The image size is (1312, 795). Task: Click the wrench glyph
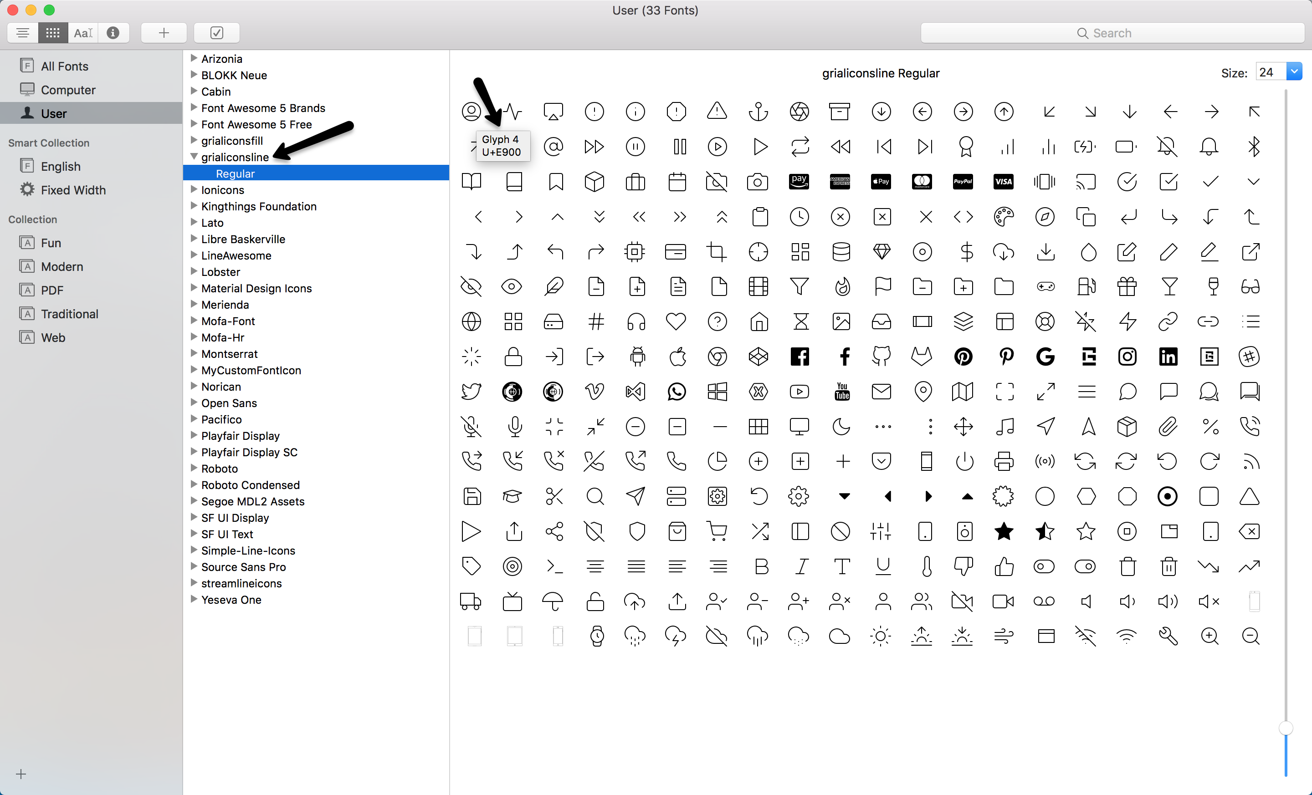(1168, 636)
